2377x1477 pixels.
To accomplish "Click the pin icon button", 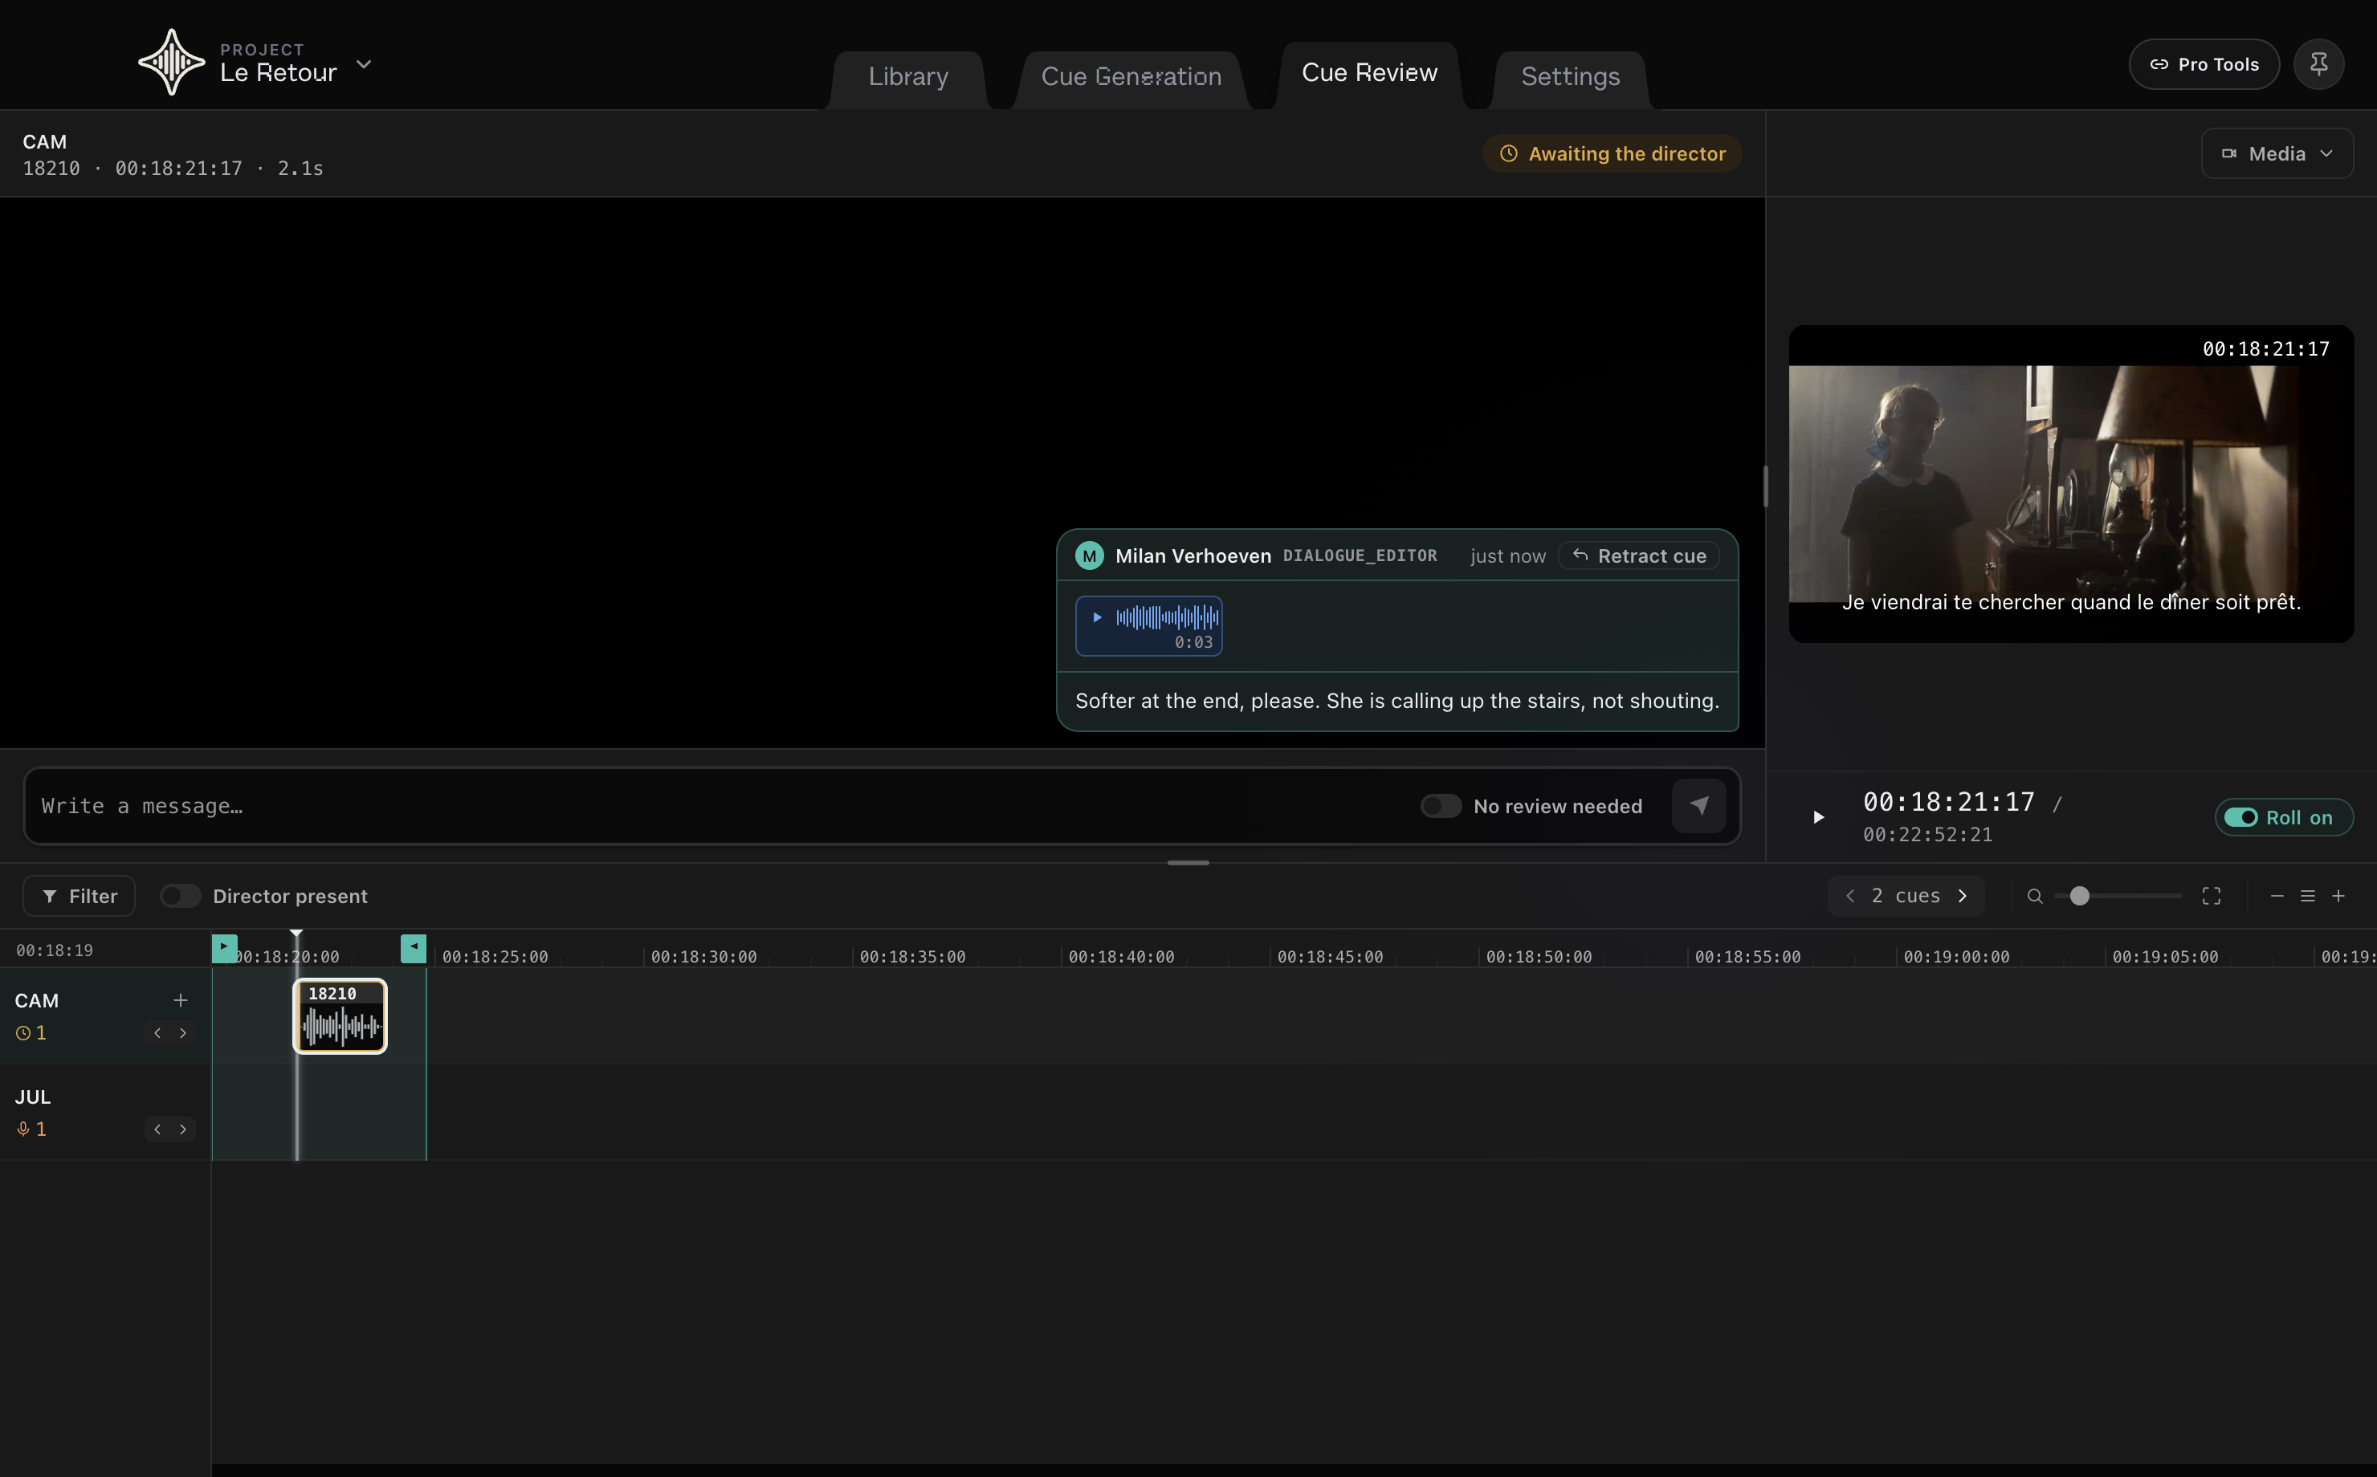I will [x=2318, y=64].
